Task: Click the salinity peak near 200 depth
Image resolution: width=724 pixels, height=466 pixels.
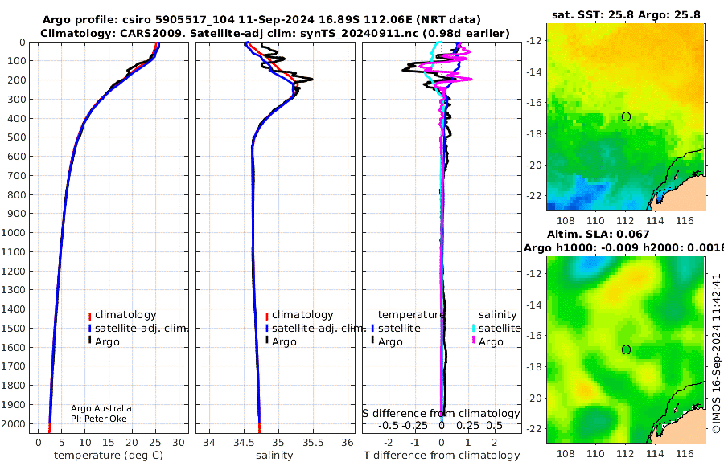Action: coord(311,80)
